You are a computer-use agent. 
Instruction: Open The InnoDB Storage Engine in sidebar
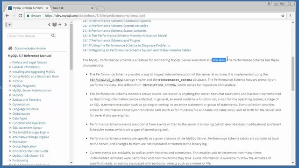(30, 133)
